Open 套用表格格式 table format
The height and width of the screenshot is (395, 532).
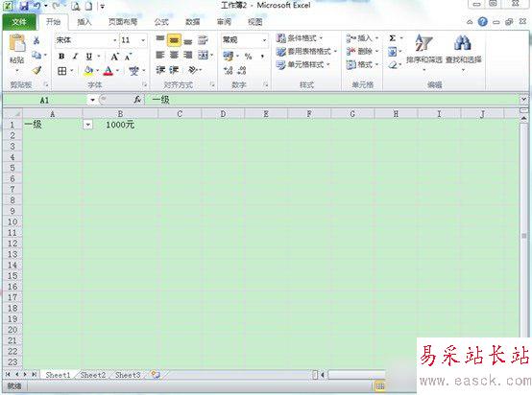click(306, 52)
